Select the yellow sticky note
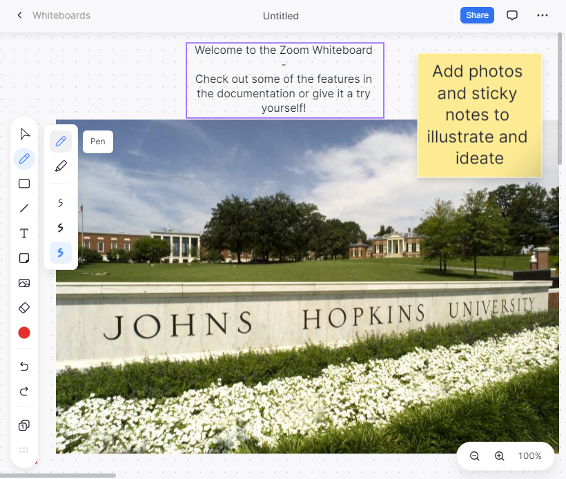Viewport: 566px width, 479px height. point(479,115)
